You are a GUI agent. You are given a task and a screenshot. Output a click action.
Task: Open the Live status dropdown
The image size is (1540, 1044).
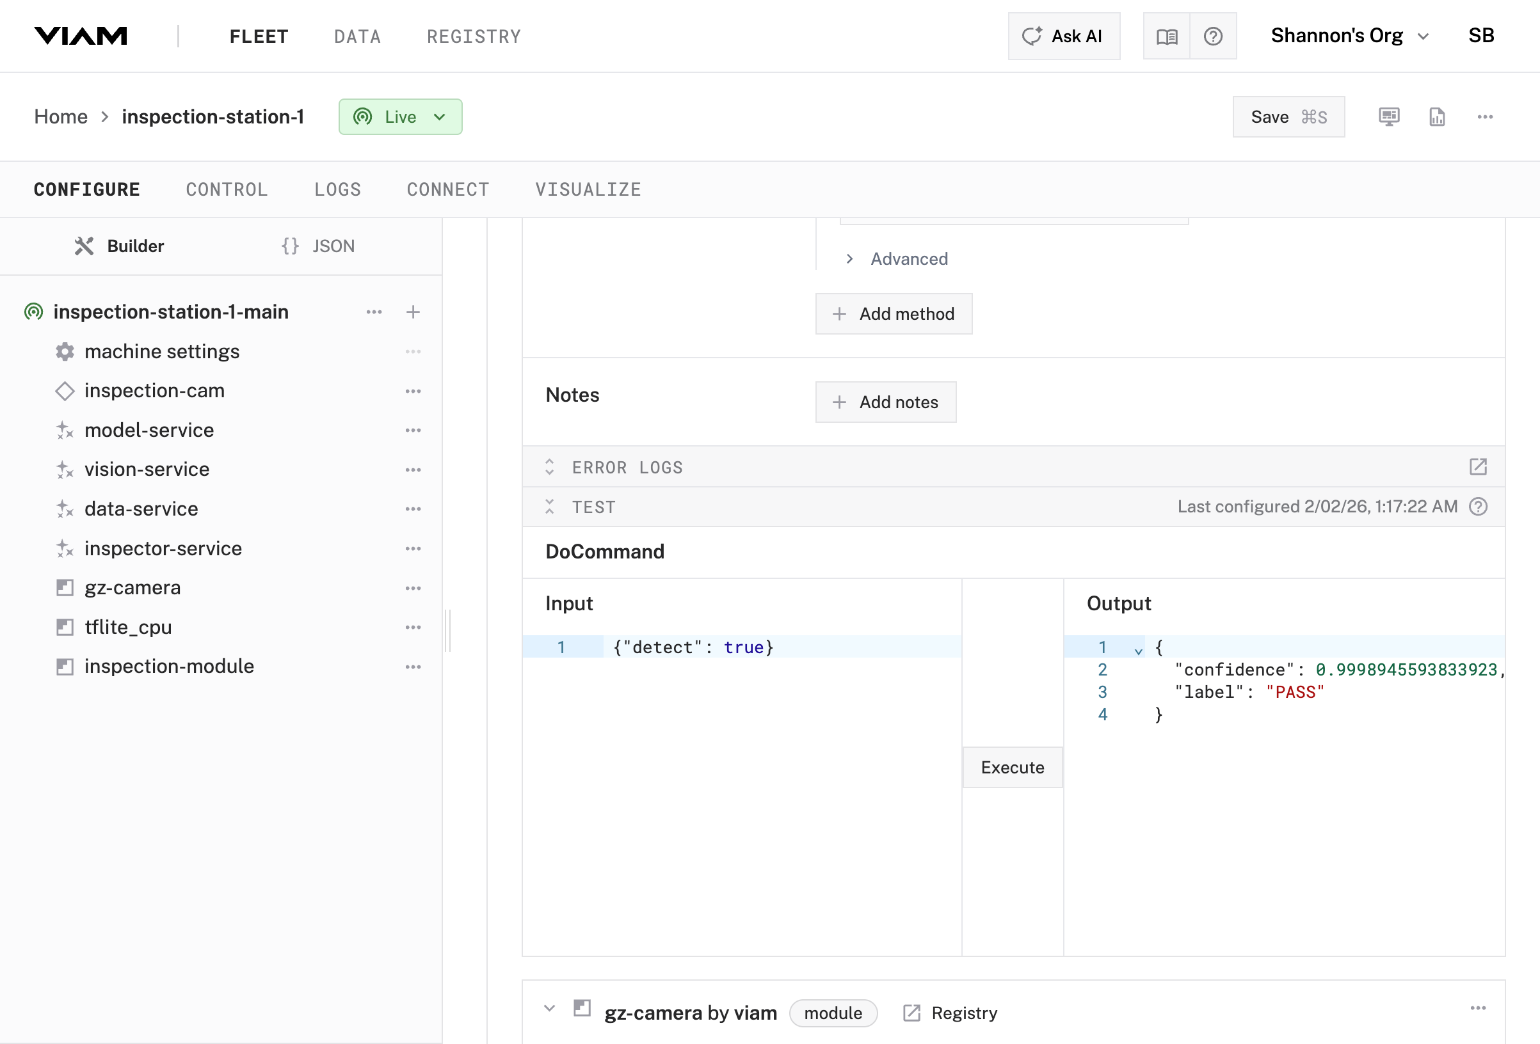click(400, 117)
